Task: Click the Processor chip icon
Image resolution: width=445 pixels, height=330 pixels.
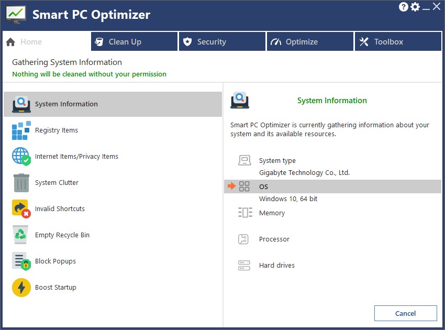Action: coord(244,239)
